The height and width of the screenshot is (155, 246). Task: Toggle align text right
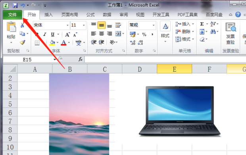coord(110,34)
